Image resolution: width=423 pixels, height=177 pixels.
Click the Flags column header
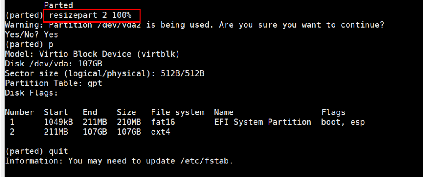click(x=333, y=112)
